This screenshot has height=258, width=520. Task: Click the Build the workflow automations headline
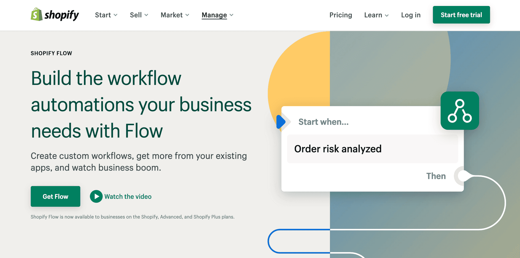click(141, 105)
